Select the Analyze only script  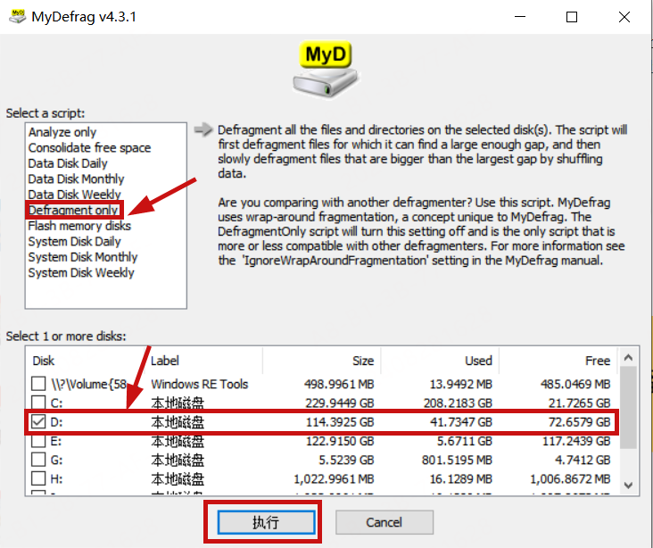tap(62, 132)
